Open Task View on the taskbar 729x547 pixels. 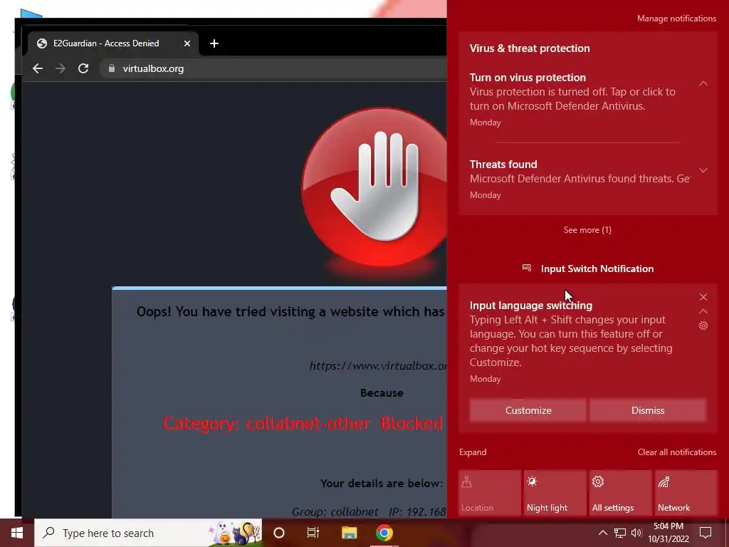313,533
